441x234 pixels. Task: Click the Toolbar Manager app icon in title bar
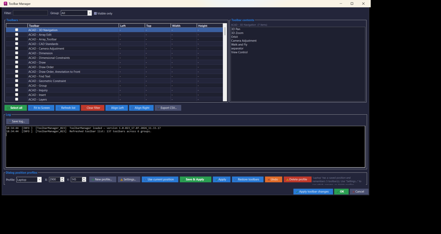(x=5, y=4)
